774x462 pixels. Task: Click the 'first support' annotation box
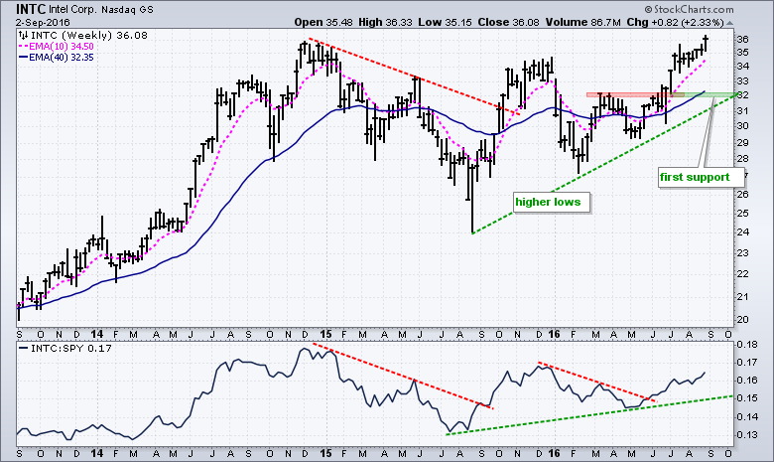click(x=701, y=178)
